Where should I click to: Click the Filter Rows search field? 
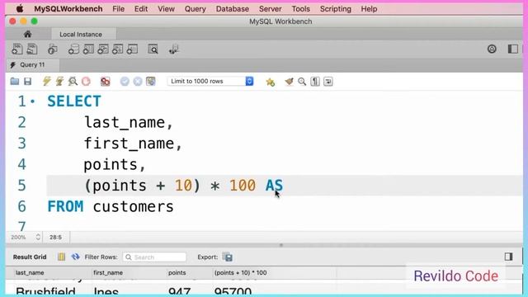coord(154,257)
